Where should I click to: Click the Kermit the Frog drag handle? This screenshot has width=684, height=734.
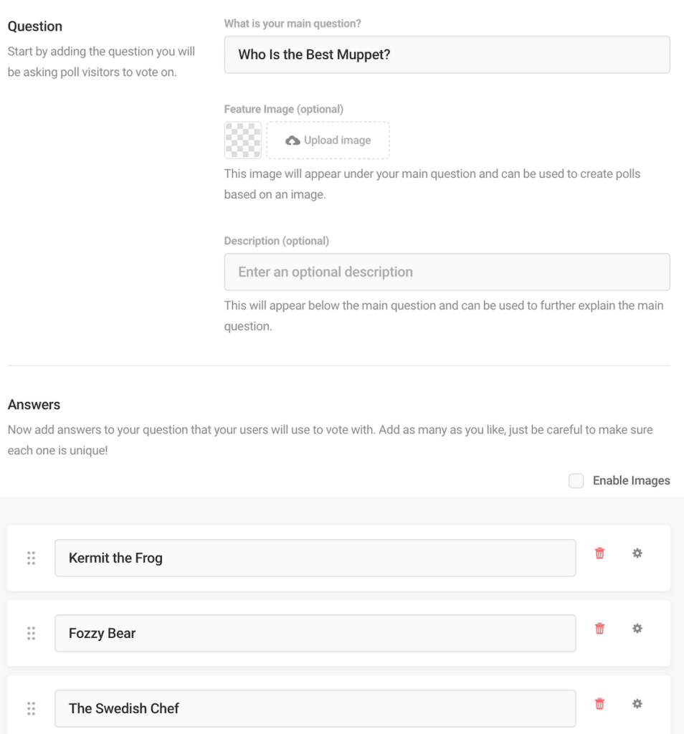click(31, 557)
